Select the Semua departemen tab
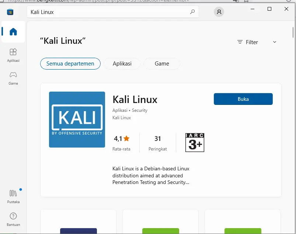 tap(70, 64)
